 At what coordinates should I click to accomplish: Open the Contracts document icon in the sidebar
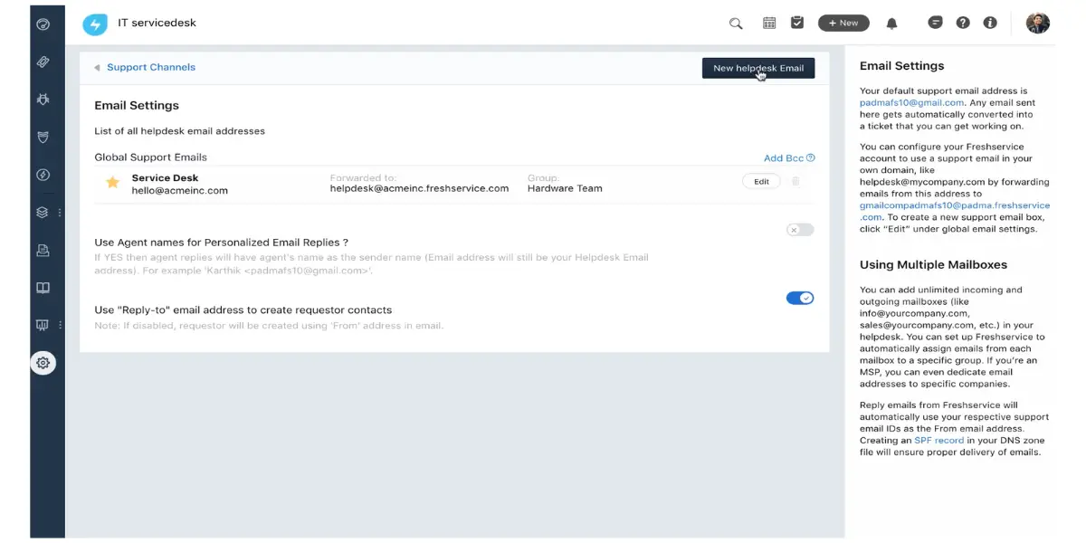point(43,251)
